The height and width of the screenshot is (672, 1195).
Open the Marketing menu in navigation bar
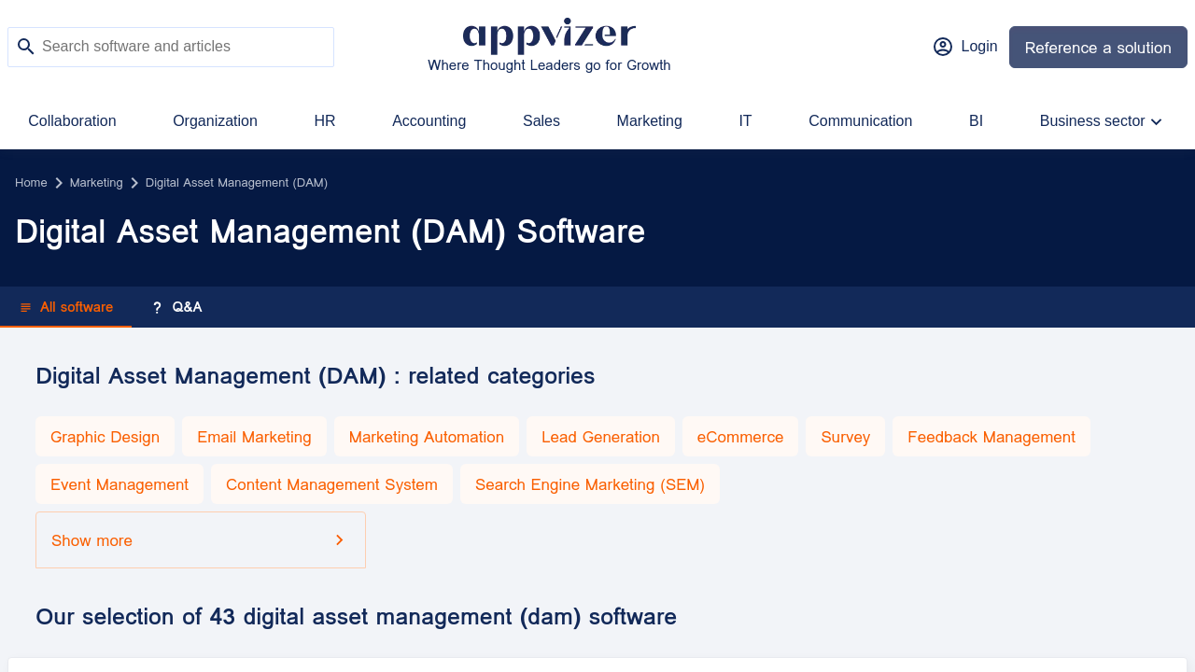pos(649,121)
